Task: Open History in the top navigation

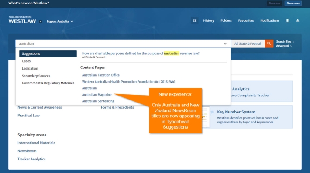Action: point(209,20)
